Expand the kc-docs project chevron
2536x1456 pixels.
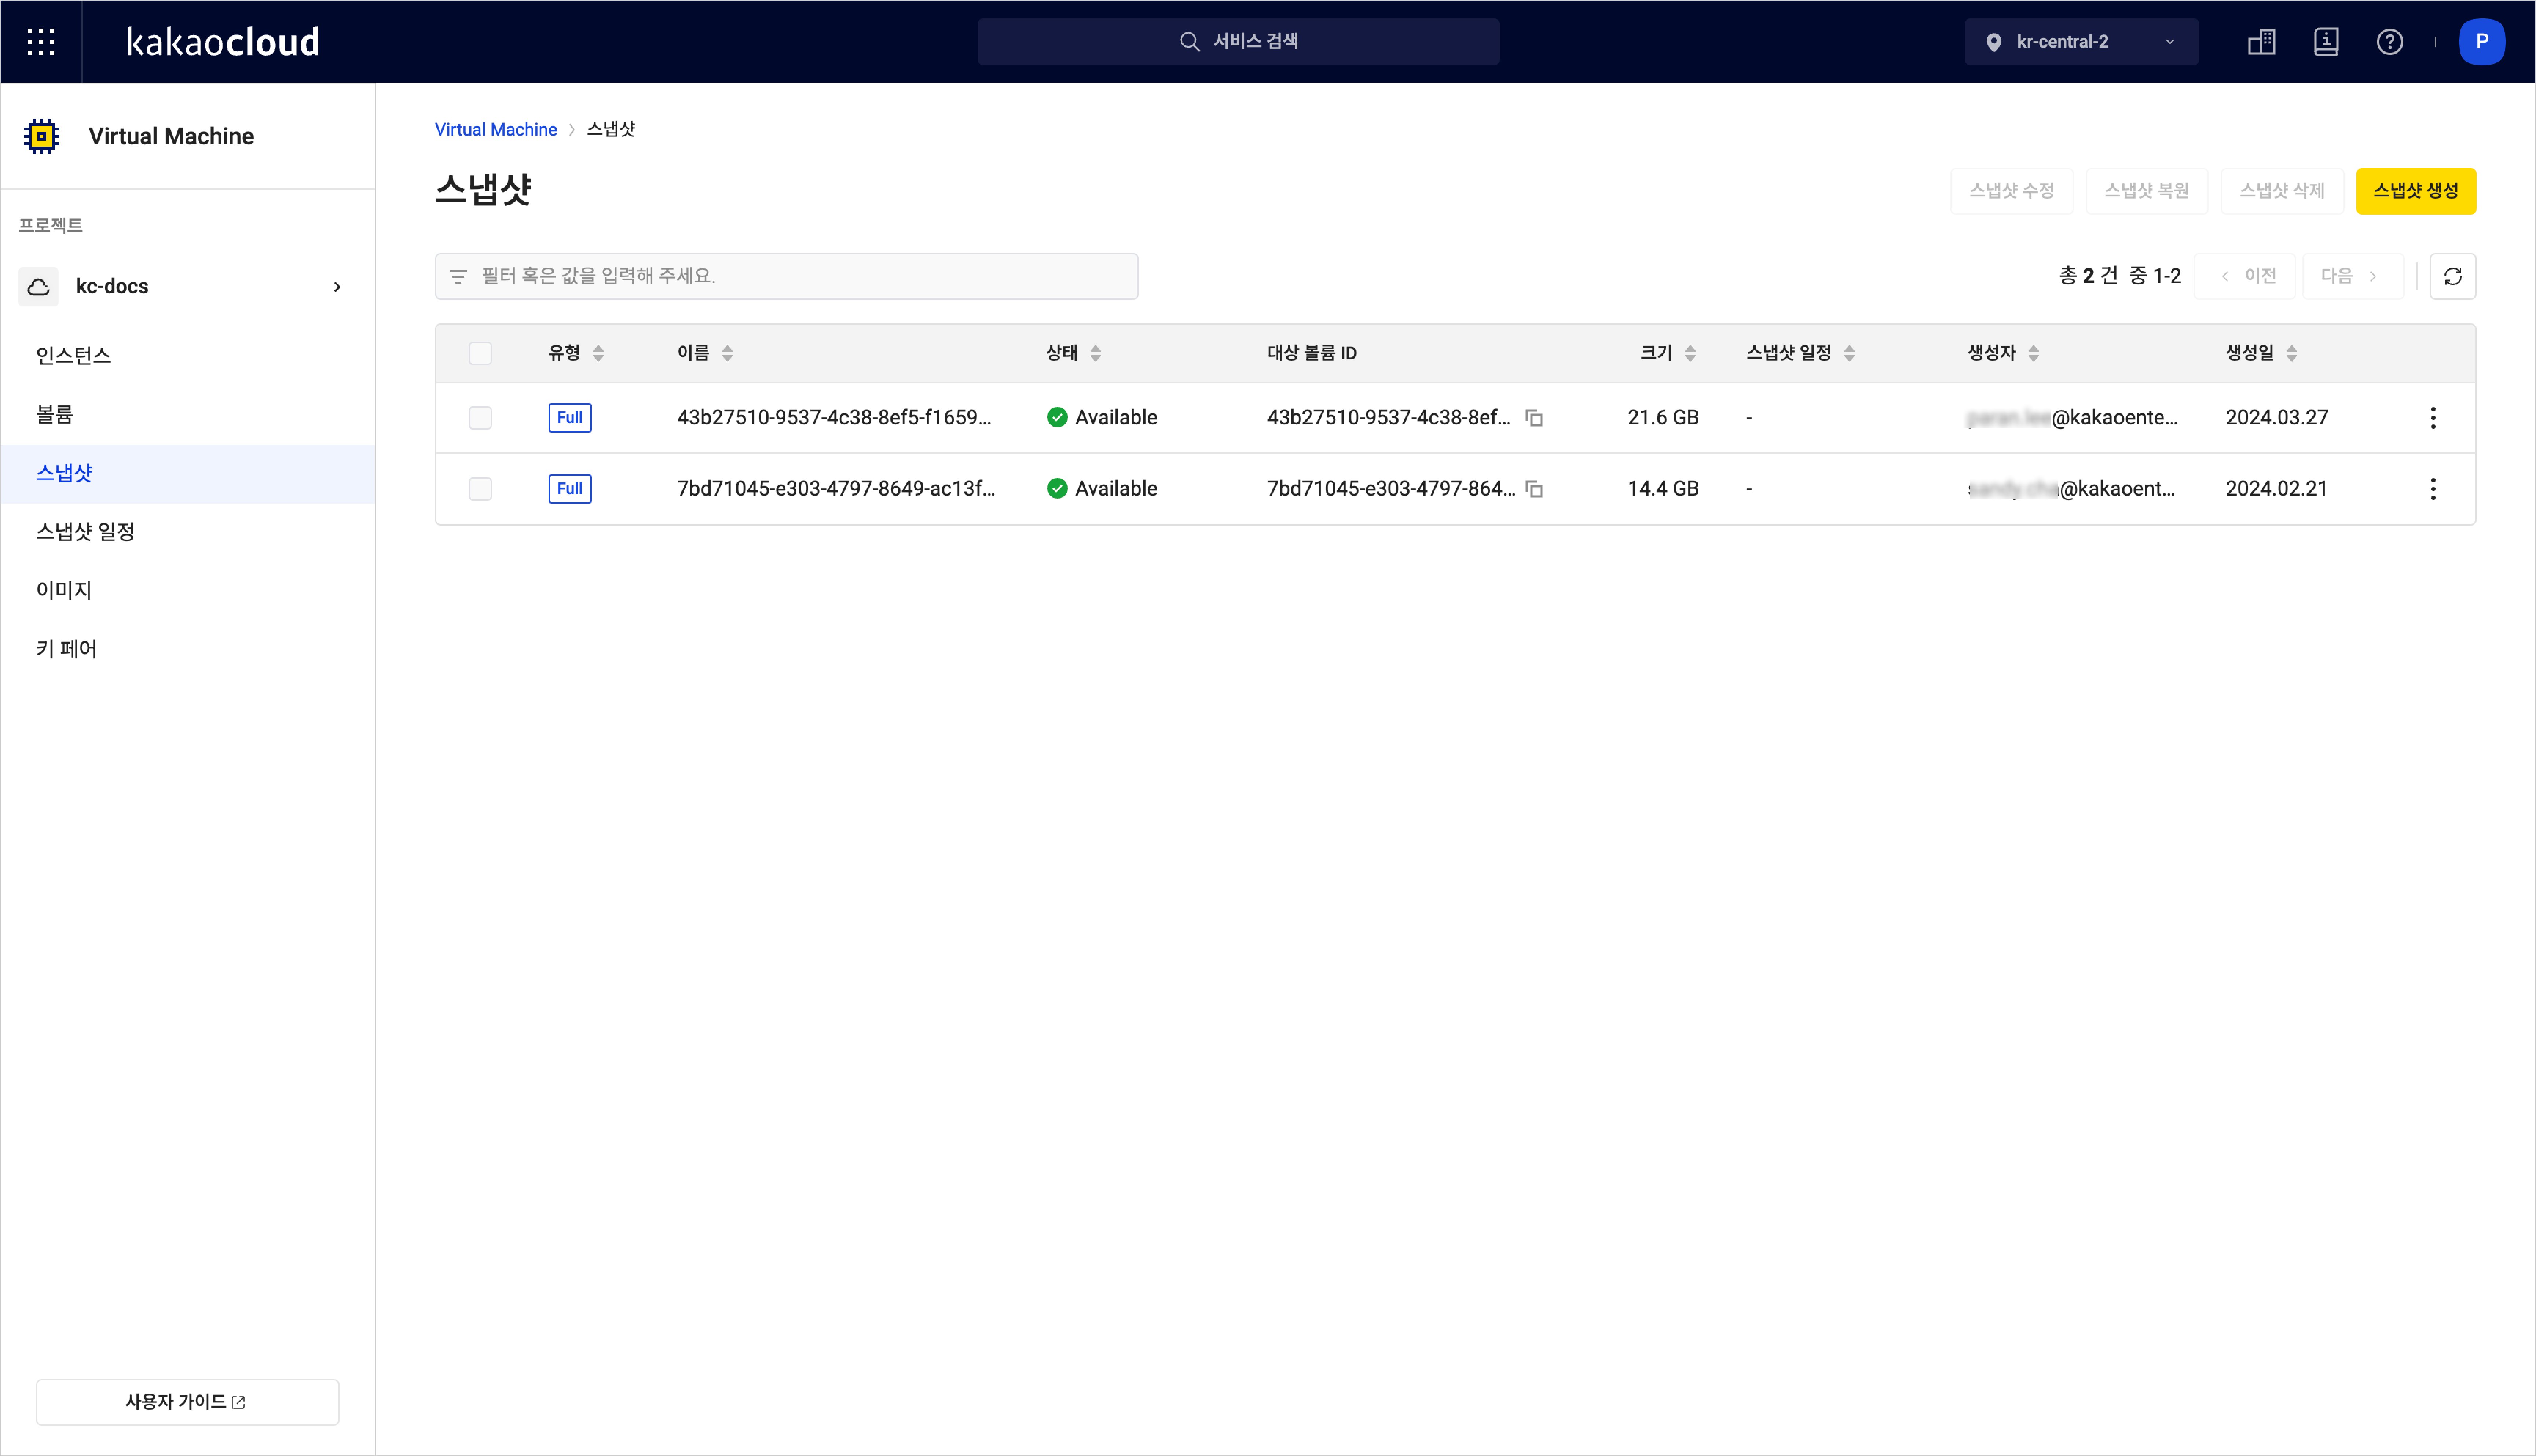coord(337,287)
